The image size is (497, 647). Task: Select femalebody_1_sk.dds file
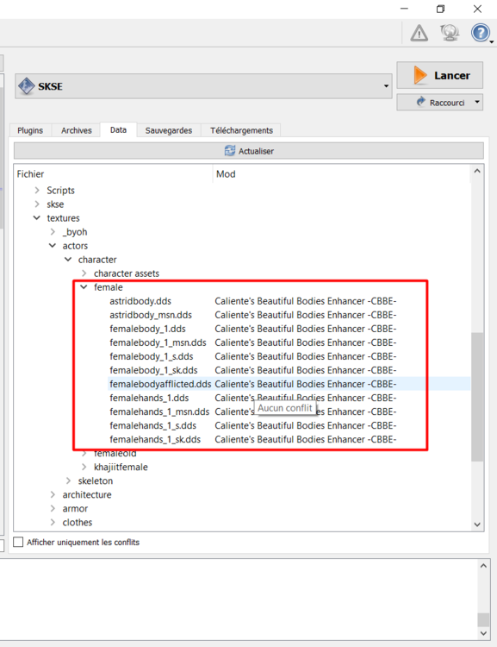153,371
